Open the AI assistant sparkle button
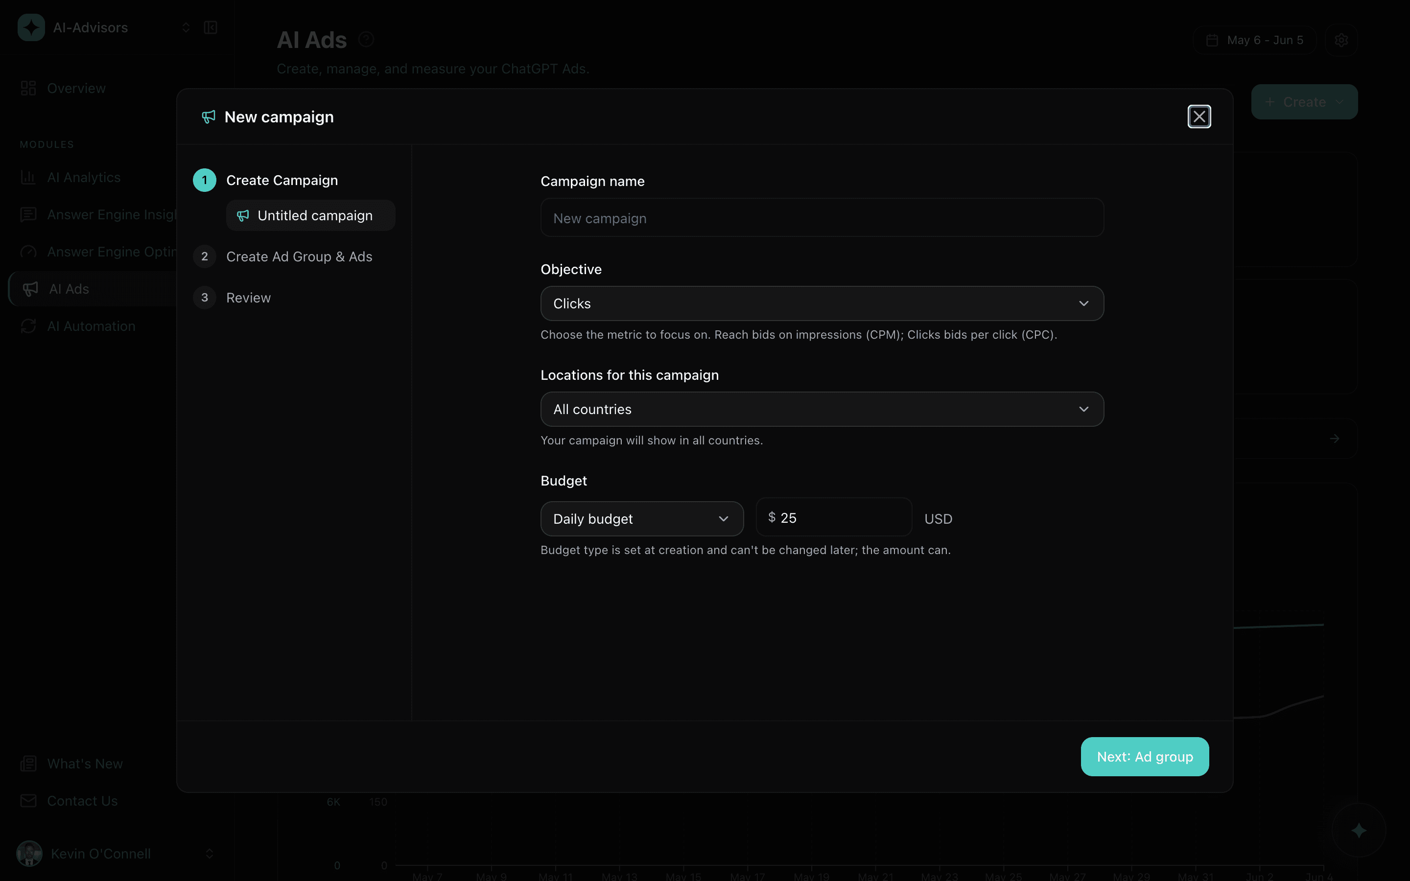This screenshot has height=881, width=1410. (1359, 830)
